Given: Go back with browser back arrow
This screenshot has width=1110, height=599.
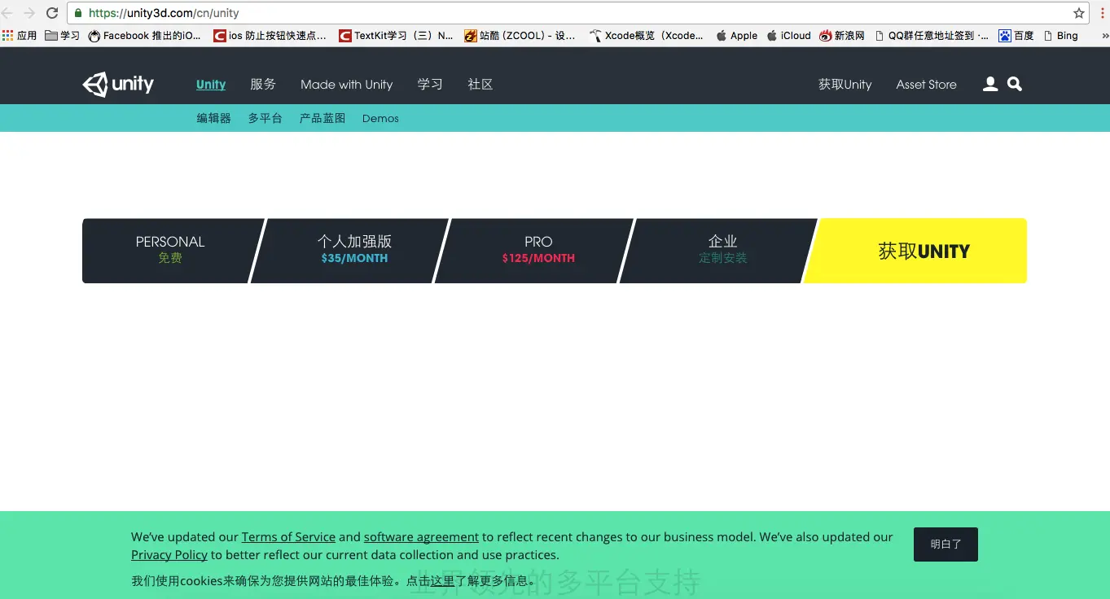Looking at the screenshot, I should [x=8, y=13].
